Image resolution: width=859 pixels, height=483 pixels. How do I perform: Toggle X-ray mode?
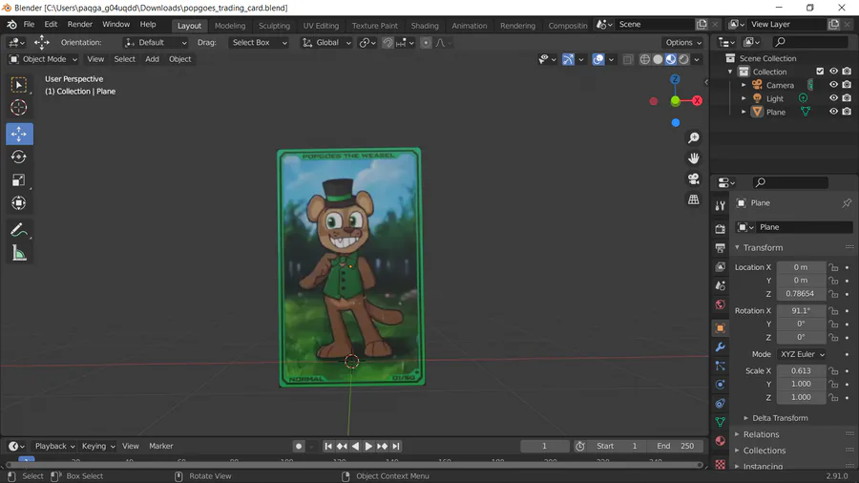tap(628, 59)
